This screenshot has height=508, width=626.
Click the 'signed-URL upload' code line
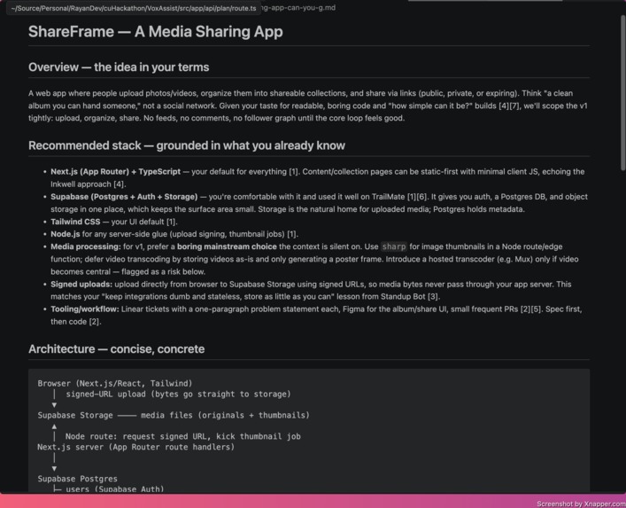tap(178, 395)
